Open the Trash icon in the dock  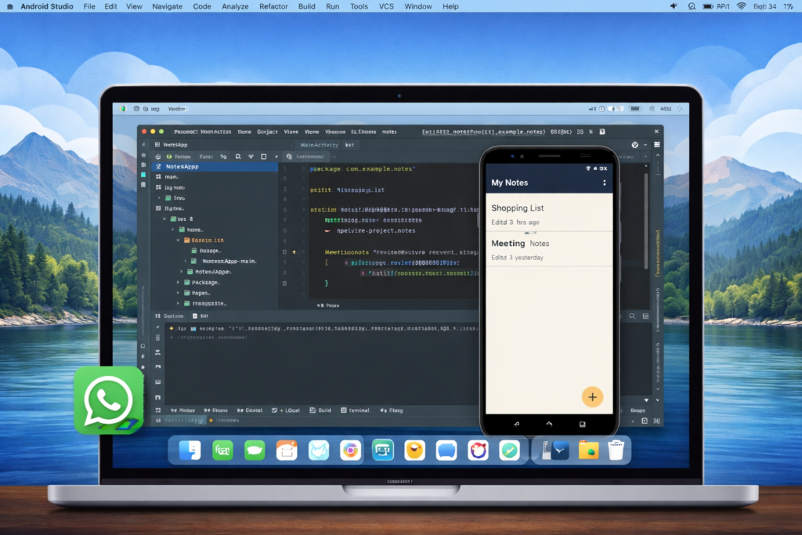click(x=616, y=450)
